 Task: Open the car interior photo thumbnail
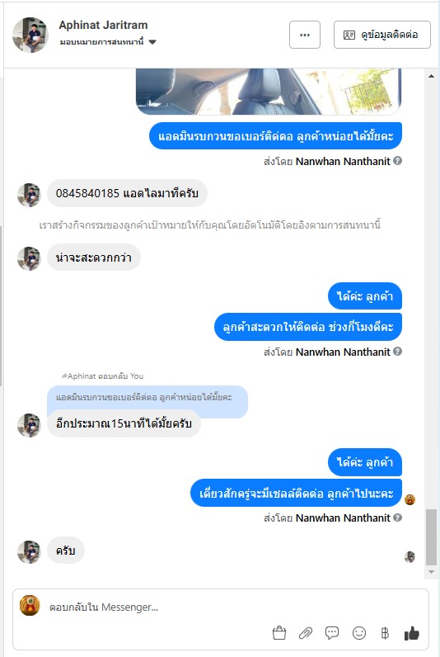coord(269,92)
